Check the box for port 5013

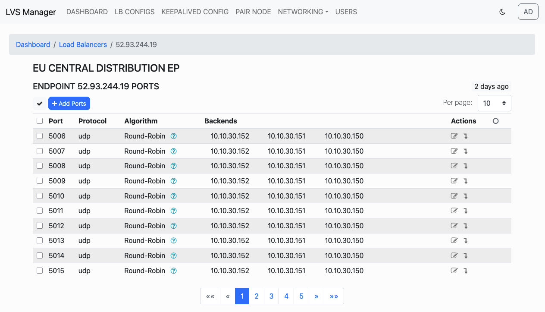(40, 240)
